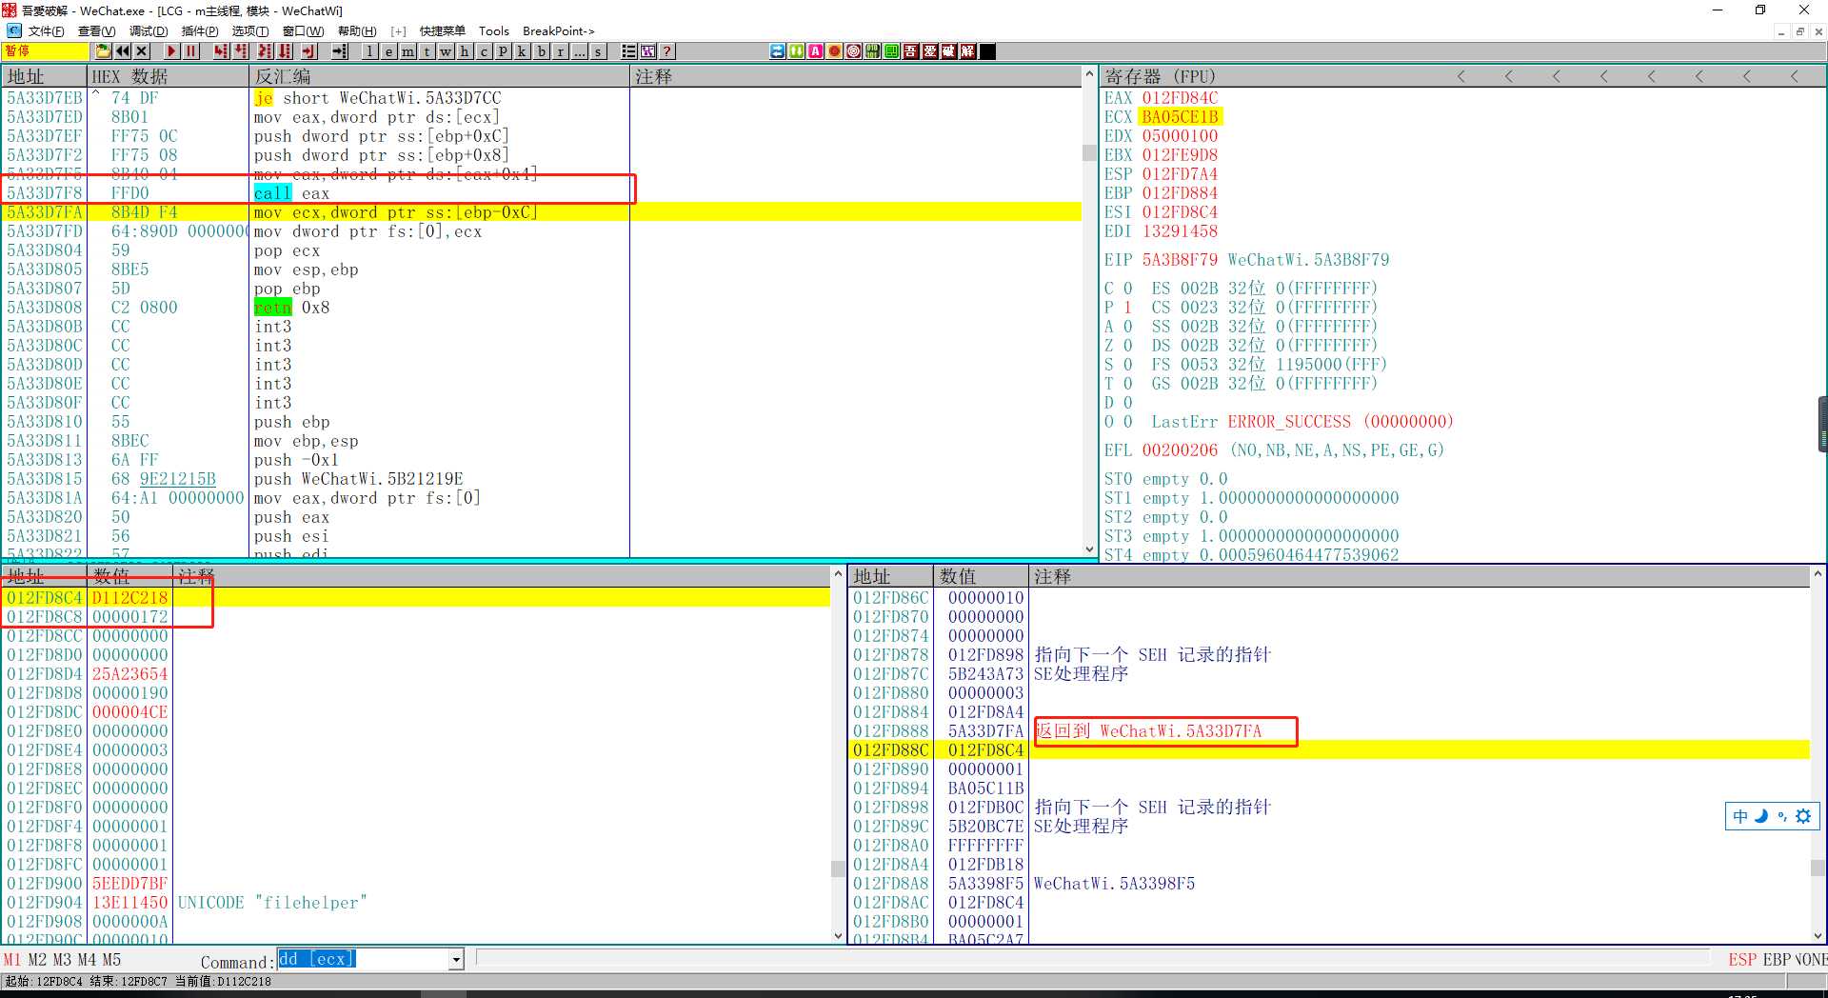The image size is (1828, 998).
Task: Click the scroll-down arrow of the stack pane
Action: click(1818, 936)
